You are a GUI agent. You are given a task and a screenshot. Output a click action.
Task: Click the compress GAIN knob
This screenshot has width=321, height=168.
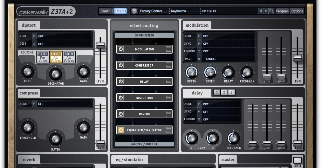click(x=84, y=127)
